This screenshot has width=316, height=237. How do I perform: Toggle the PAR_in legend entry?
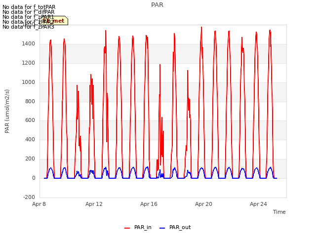point(138,228)
